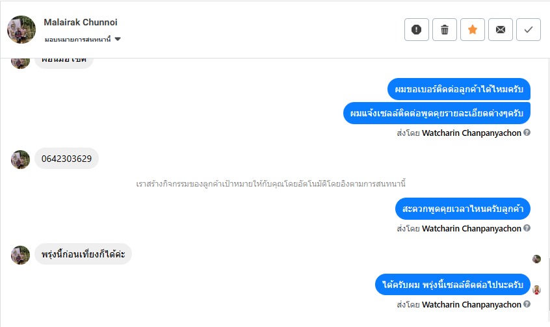Mark conversation done with checkmark icon
Image resolution: width=550 pixels, height=327 pixels.
click(x=528, y=29)
